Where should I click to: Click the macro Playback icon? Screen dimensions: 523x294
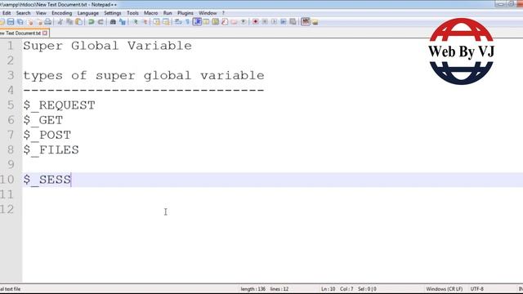[274, 22]
